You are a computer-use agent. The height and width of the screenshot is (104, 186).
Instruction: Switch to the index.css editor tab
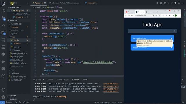tap(91, 3)
